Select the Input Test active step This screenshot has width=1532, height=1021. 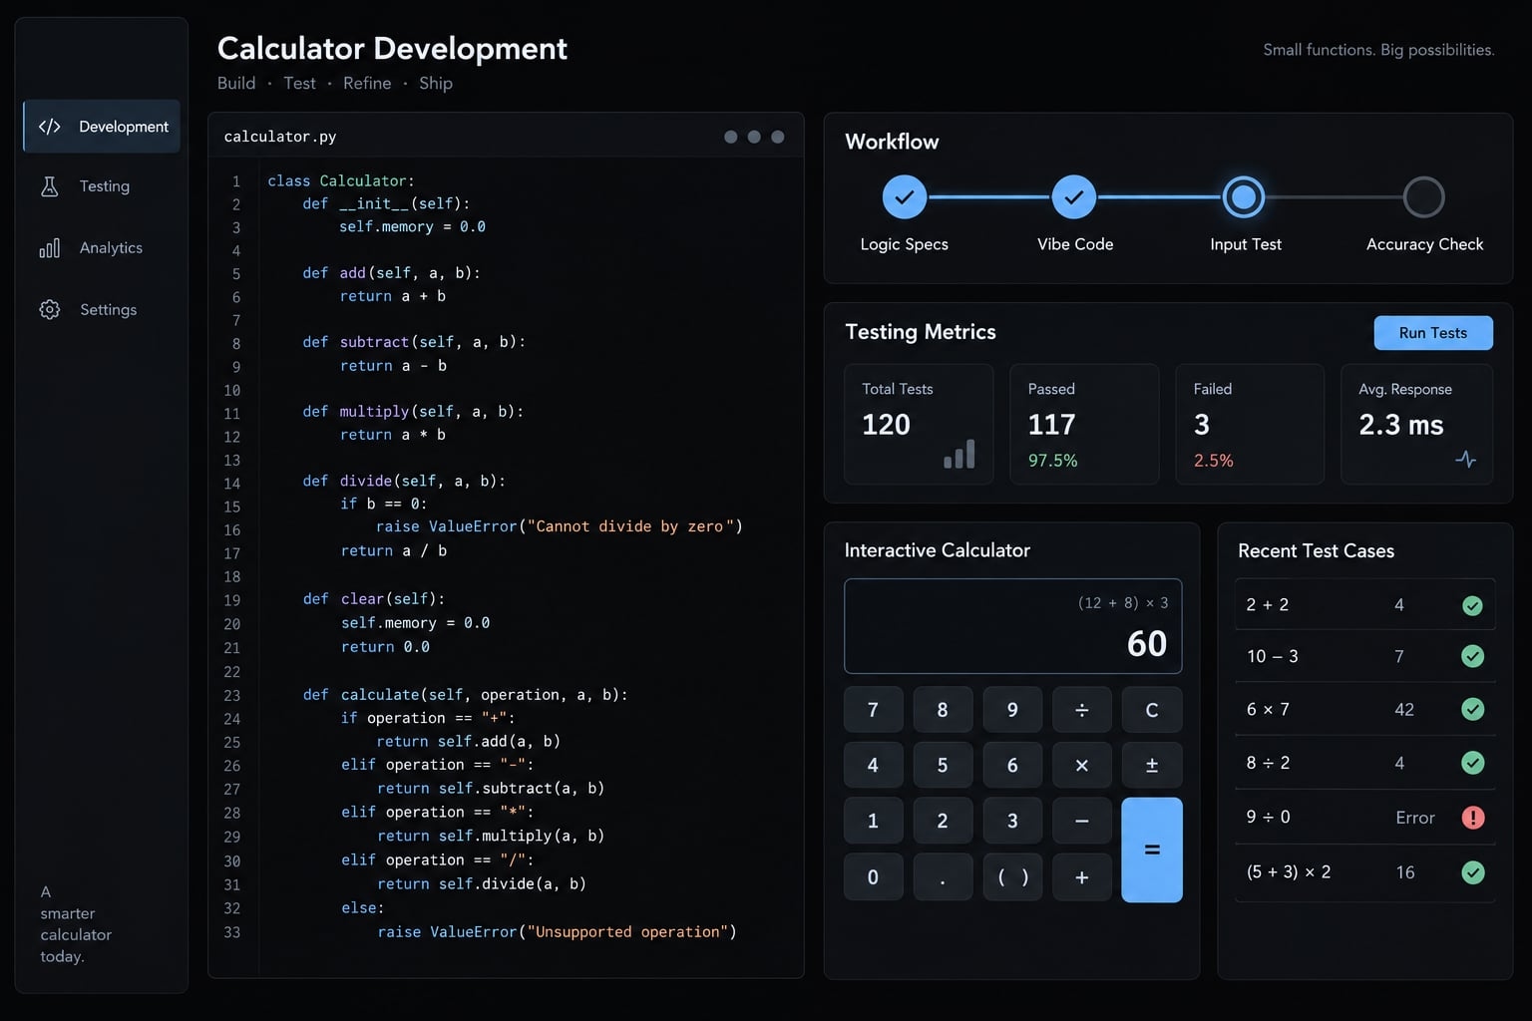1244,197
